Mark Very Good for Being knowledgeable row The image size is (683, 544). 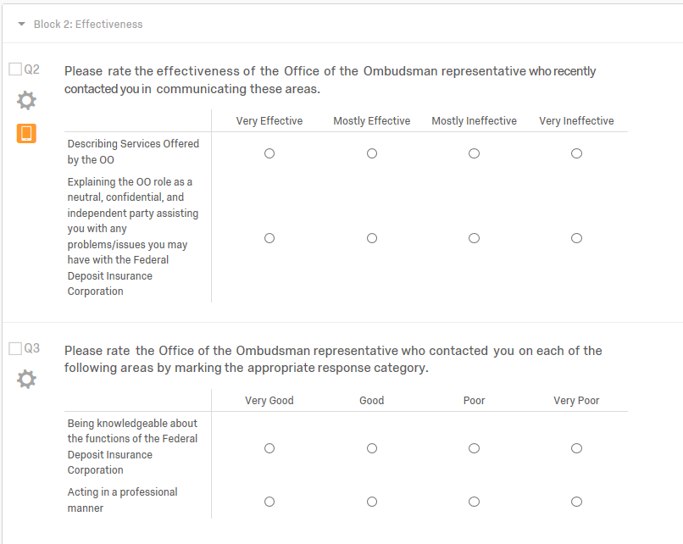pos(269,448)
